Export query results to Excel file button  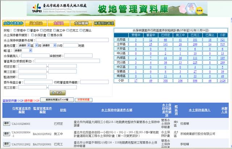(x=57, y=100)
